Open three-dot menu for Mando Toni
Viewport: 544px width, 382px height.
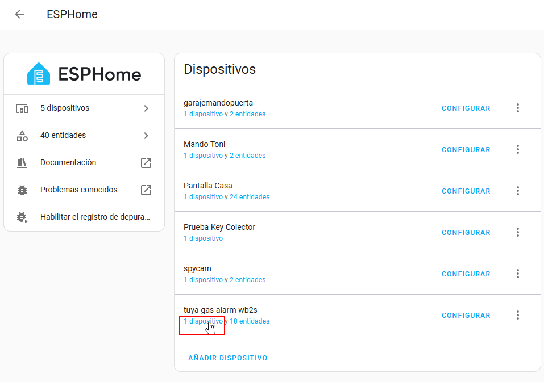coord(517,149)
